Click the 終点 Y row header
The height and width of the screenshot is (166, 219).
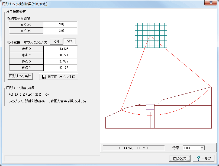tap(26, 68)
